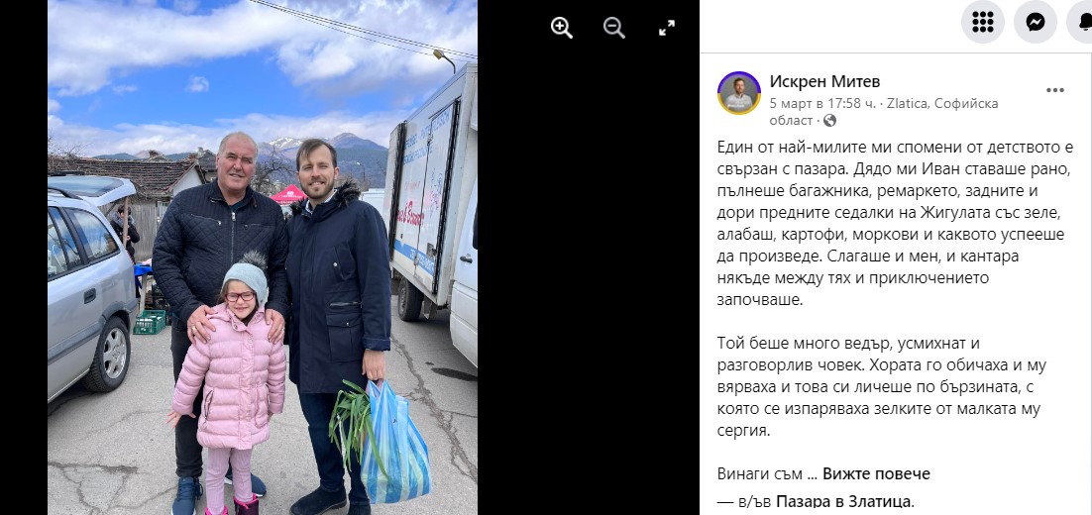The height and width of the screenshot is (515, 1092).
Task: Click the second paragraph of post text
Action: click(x=879, y=387)
